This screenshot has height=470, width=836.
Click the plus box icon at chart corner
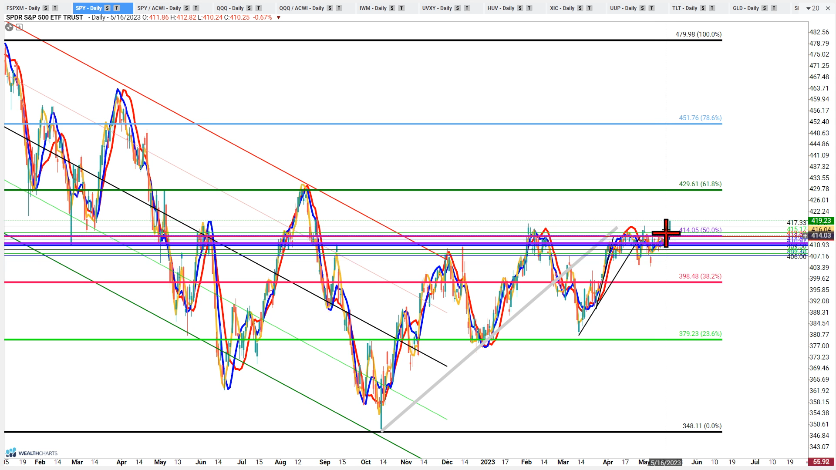(19, 27)
